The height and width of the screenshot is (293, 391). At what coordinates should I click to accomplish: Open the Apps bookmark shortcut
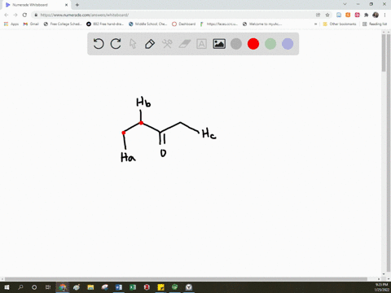pos(11,24)
